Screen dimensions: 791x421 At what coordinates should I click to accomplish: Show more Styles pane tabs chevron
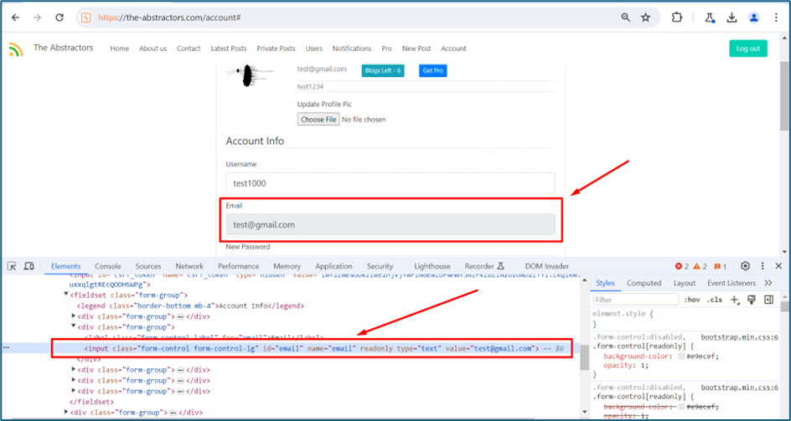pyautogui.click(x=768, y=283)
